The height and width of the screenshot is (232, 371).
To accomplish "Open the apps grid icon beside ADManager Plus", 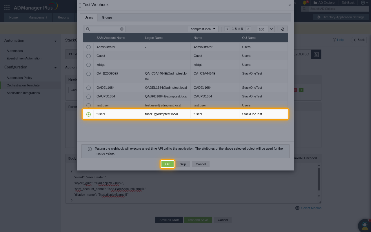I will pyautogui.click(x=7, y=8).
